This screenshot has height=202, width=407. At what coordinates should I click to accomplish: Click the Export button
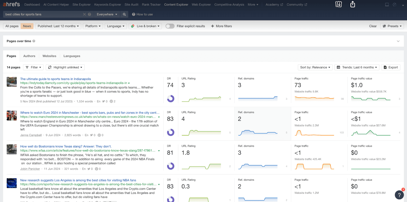coord(391,67)
